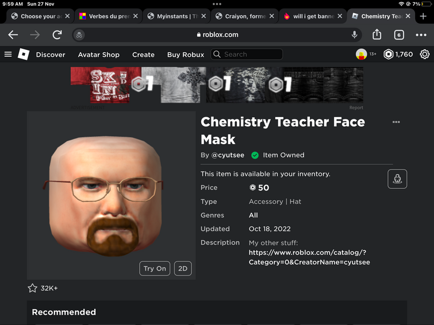
Task: Report the advertisement
Action: click(x=356, y=107)
